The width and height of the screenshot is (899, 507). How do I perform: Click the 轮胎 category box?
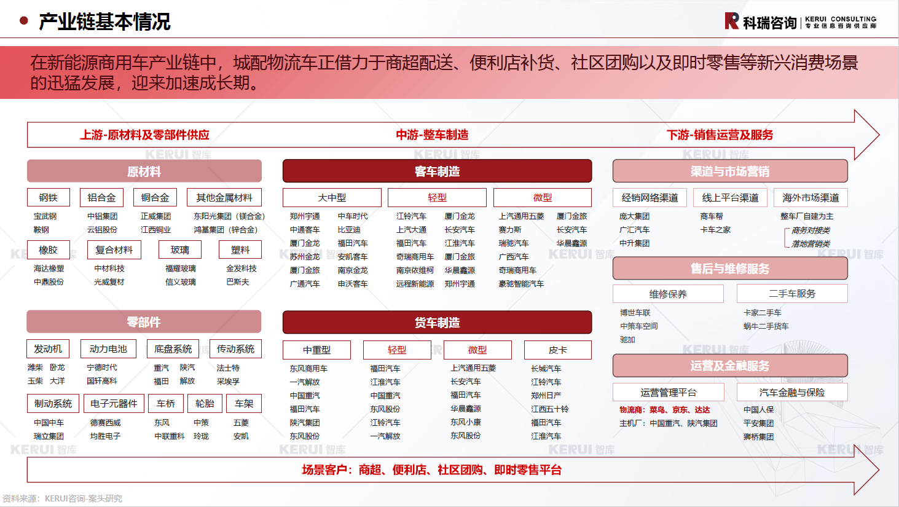[x=205, y=403]
